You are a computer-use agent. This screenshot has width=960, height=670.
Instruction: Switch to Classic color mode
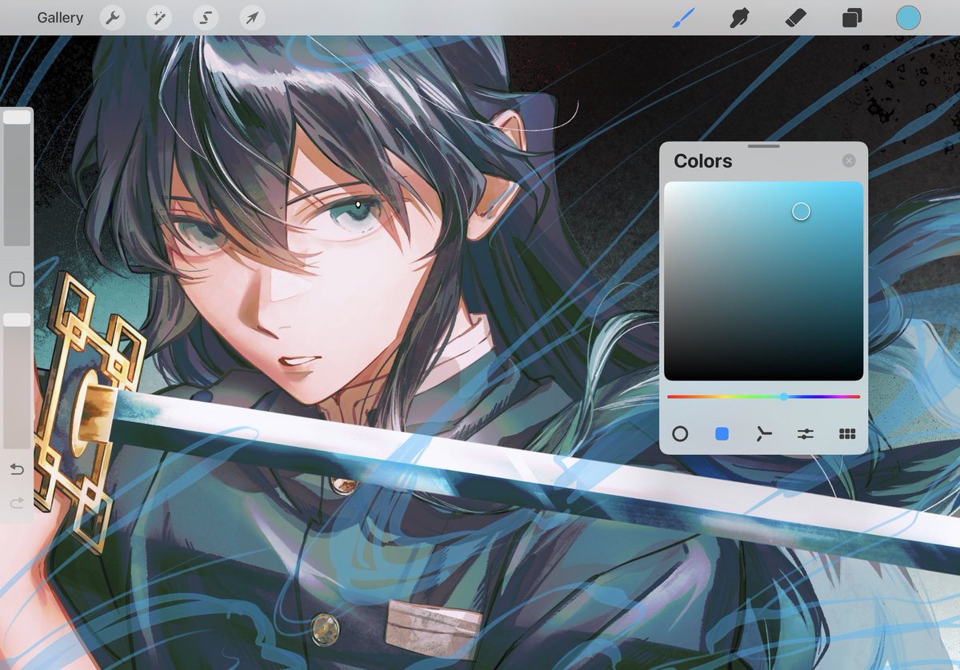tap(722, 434)
